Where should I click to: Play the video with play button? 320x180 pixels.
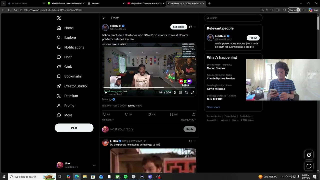105,92
